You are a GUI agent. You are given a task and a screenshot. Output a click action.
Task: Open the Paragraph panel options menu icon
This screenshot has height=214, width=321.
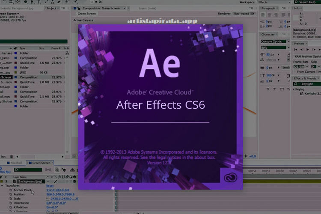(283, 8)
